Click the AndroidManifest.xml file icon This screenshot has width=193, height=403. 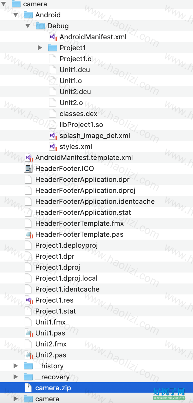pos(53,37)
